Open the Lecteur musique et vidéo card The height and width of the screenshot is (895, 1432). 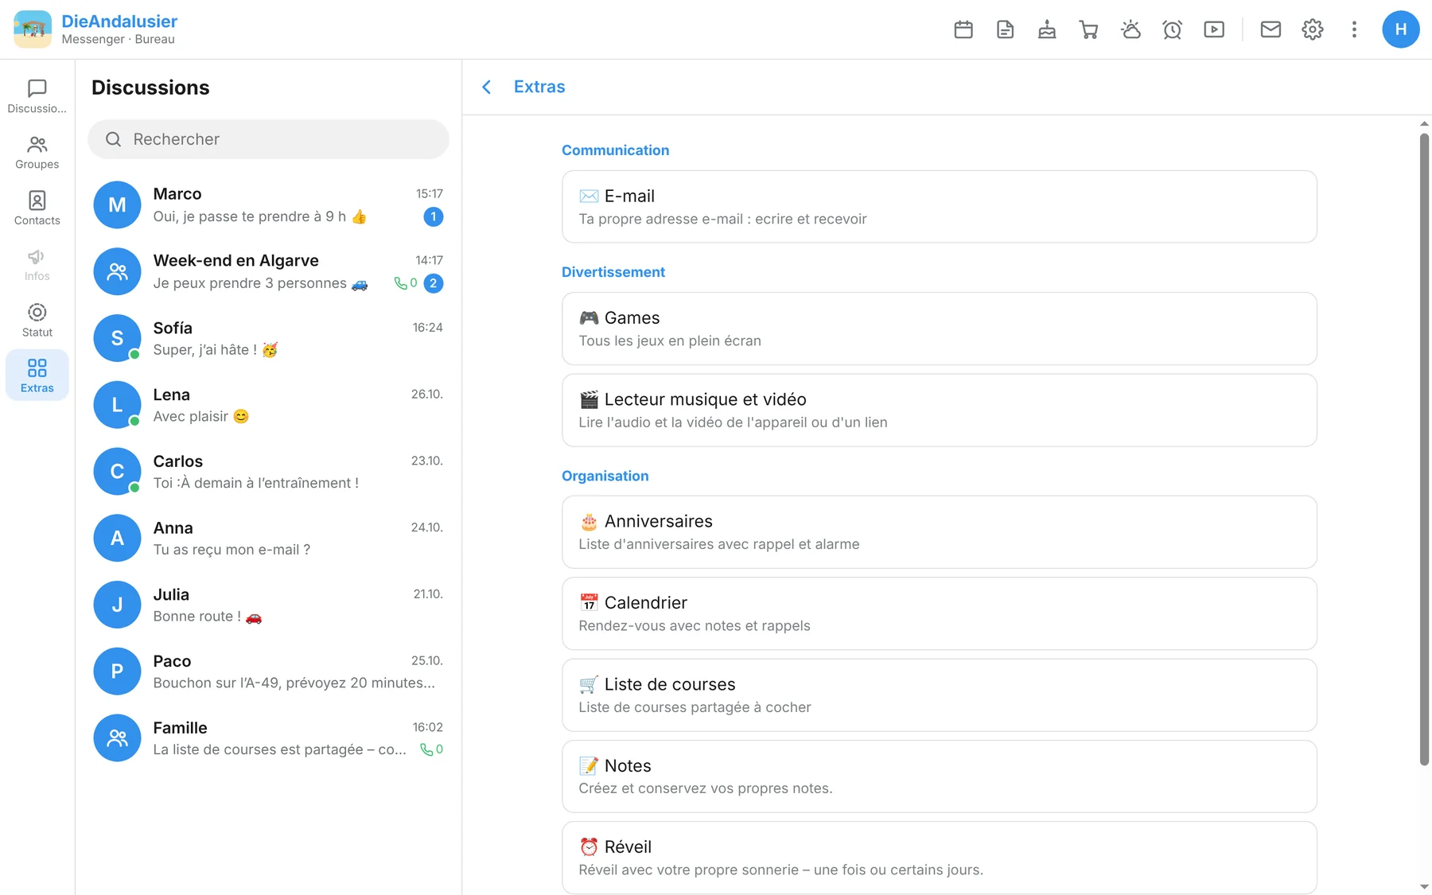[x=939, y=411]
